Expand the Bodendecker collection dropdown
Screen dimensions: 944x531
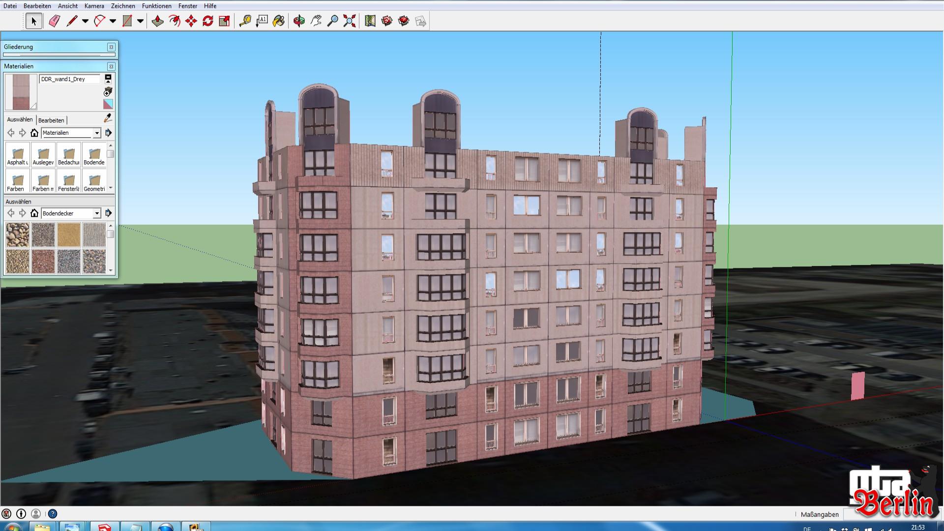[97, 213]
